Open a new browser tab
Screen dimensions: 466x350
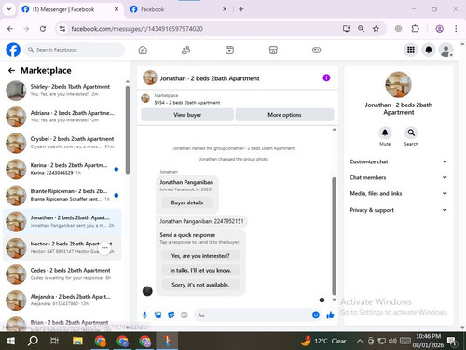coord(241,9)
